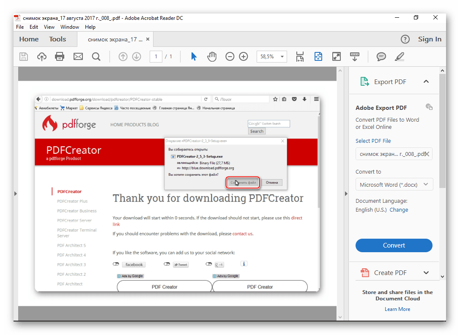Screen dimensions: 460x335
Task: Click the Export PDF panel icon
Action: click(364, 82)
